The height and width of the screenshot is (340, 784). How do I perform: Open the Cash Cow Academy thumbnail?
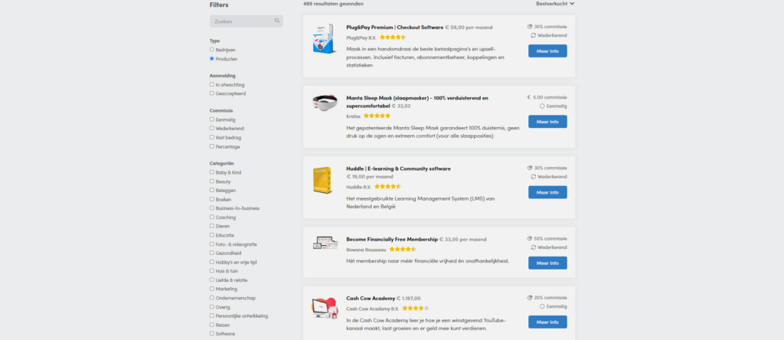(324, 308)
